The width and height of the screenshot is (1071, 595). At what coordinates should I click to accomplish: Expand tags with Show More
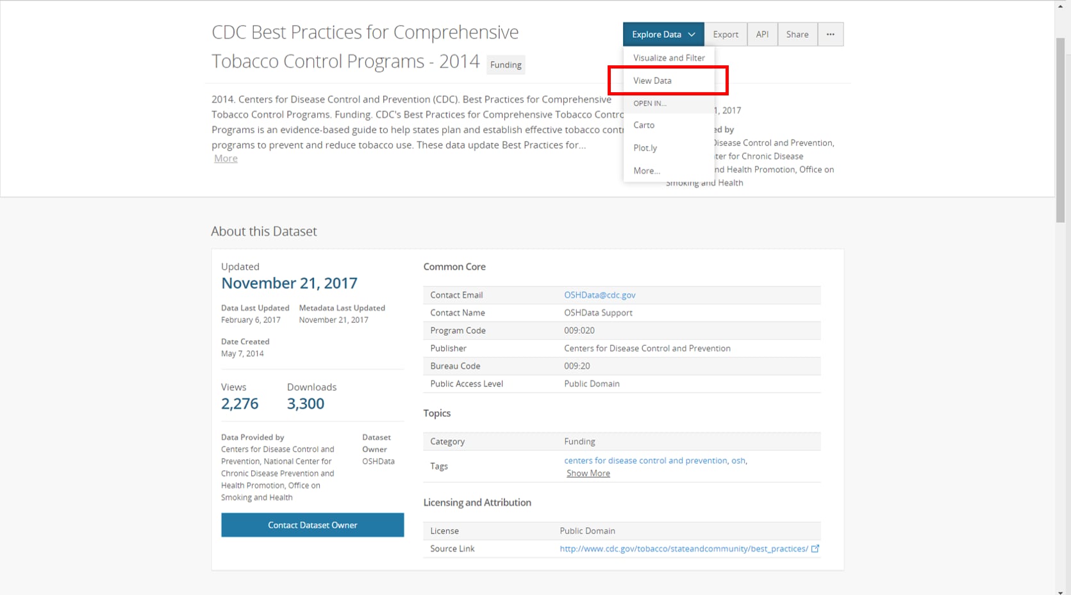click(588, 473)
